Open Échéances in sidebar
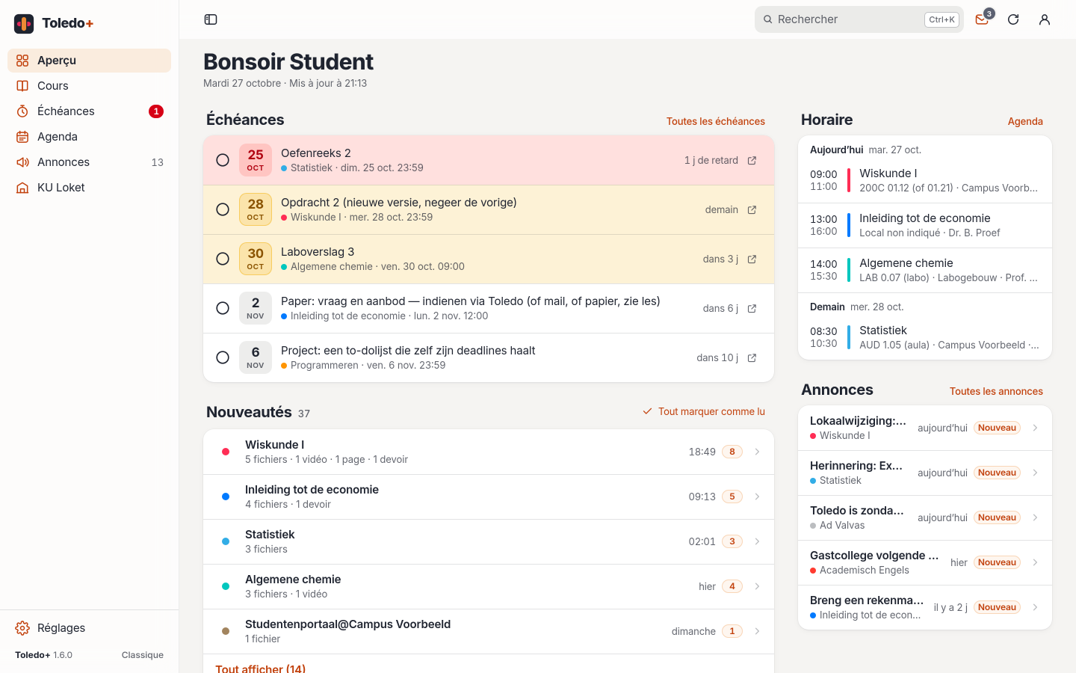 (89, 111)
